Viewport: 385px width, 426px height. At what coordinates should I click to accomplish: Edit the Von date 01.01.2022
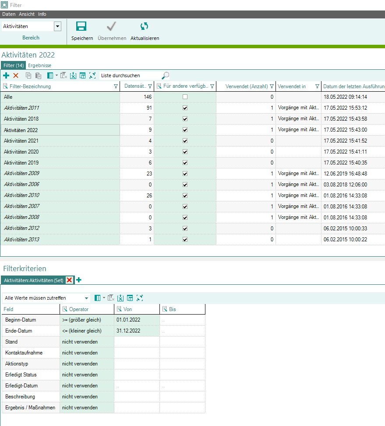(x=137, y=320)
